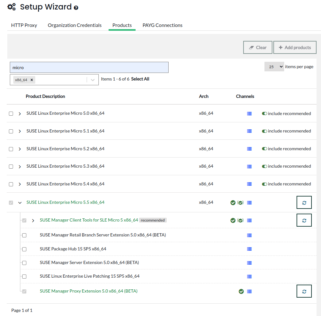This screenshot has width=321, height=316.
Task: Click the Channels column header
Action: tap(245, 96)
